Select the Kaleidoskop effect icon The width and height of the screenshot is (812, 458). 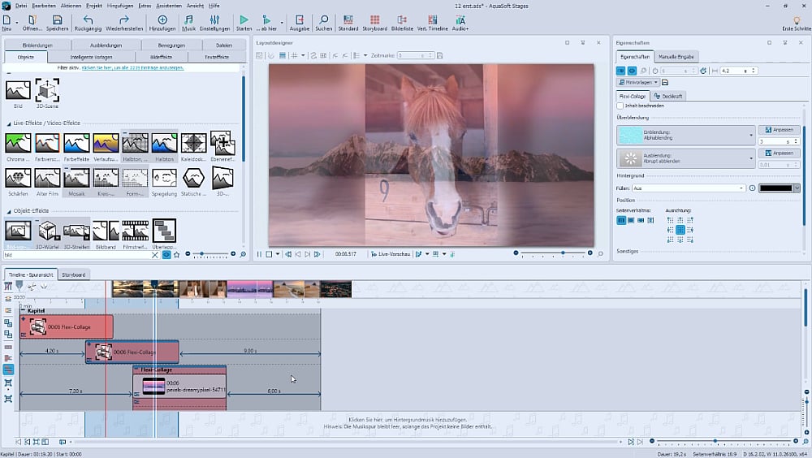193,144
